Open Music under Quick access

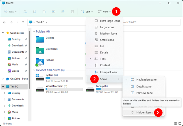coord(15,65)
